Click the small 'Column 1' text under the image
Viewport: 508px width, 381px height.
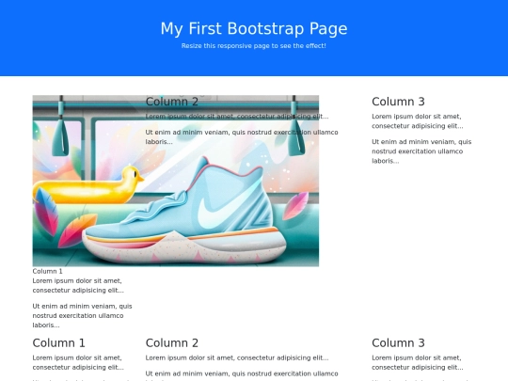pos(47,271)
